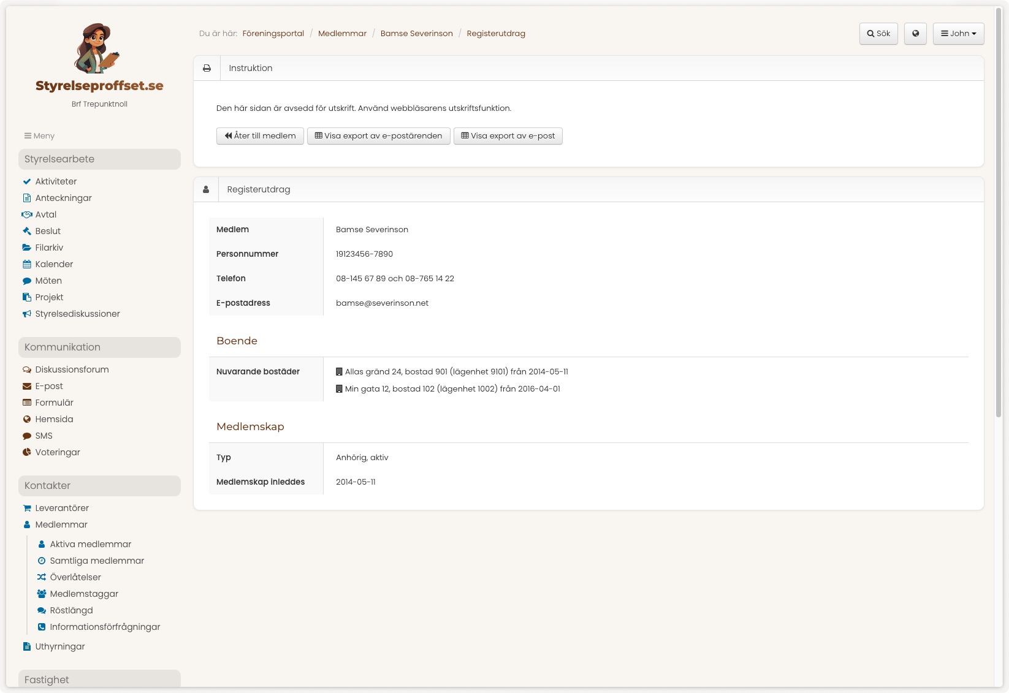Click the Kalender calendar icon
This screenshot has width=1009, height=693.
pos(27,264)
